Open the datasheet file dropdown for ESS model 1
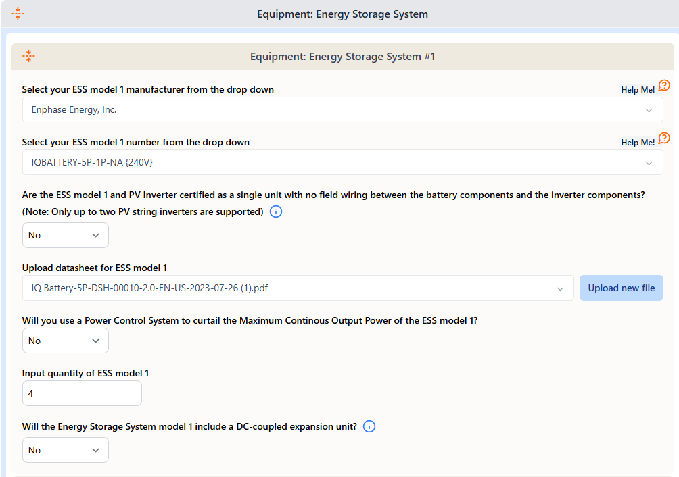The image size is (679, 477). pyautogui.click(x=298, y=288)
